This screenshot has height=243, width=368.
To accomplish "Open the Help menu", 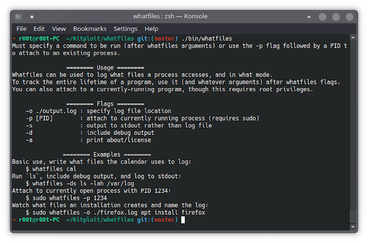I will [151, 29].
